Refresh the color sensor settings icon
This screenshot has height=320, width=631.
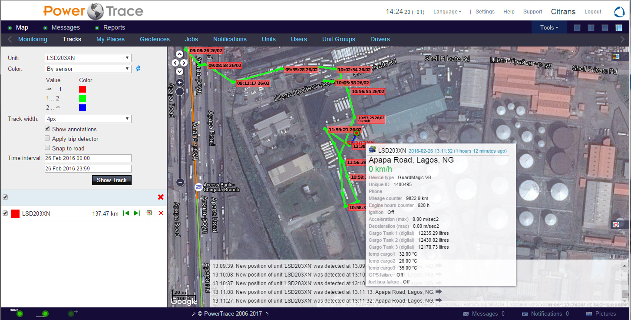click(x=139, y=69)
